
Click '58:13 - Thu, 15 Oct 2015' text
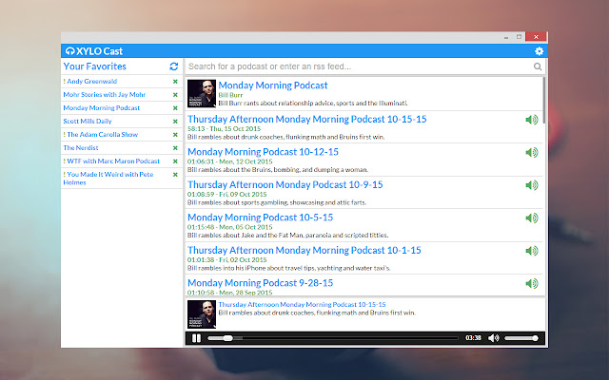click(x=225, y=129)
